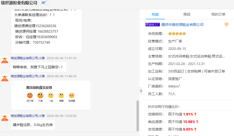Rate with 很满意 laughing face

[x=72, y=96]
